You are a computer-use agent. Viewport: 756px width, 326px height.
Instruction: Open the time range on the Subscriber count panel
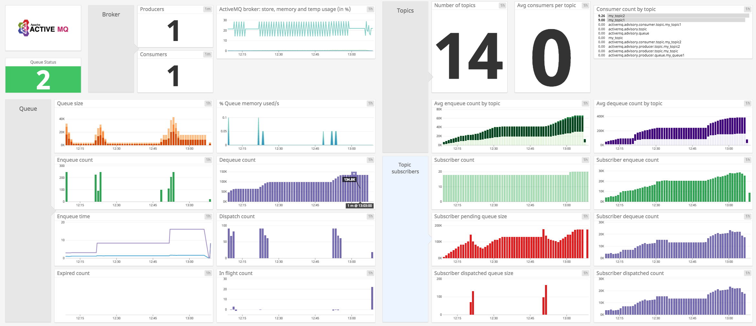(585, 159)
